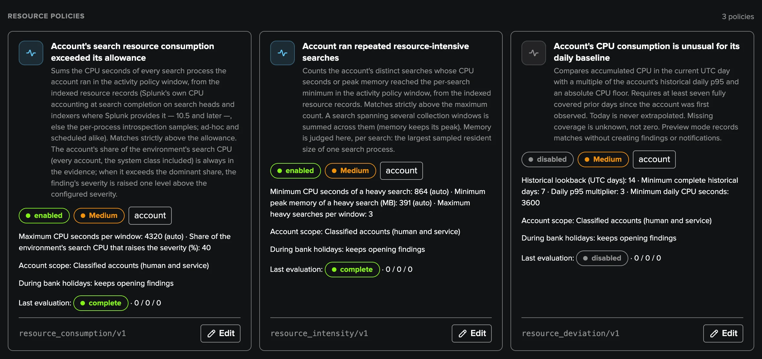Edit the resource_deviation/v1 policy
Image resolution: width=762 pixels, height=359 pixels.
[723, 333]
